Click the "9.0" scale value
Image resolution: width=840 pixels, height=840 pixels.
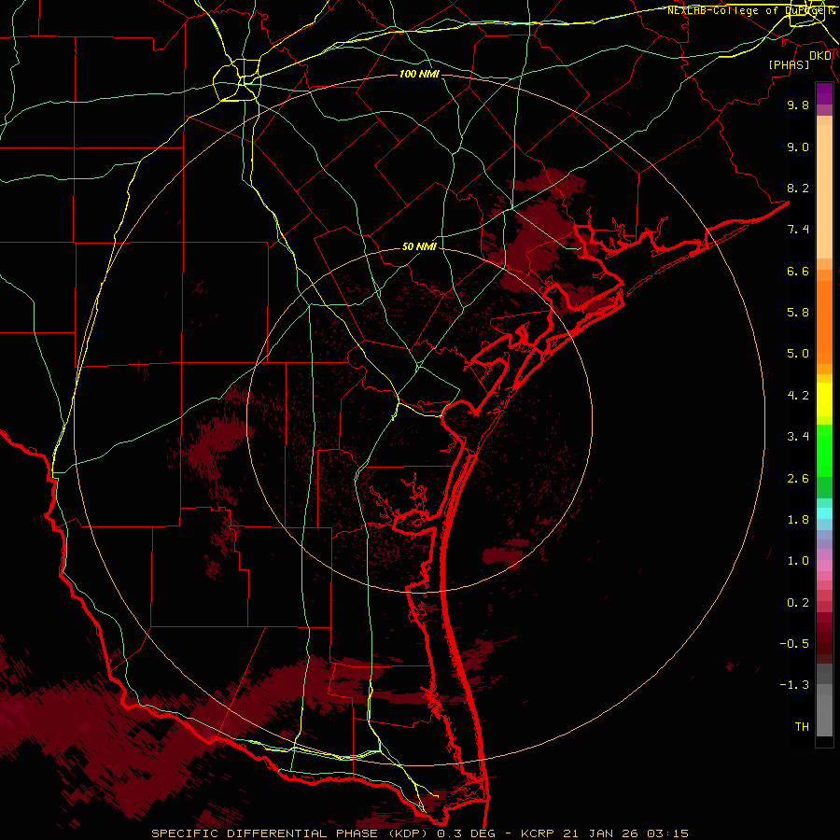tap(798, 147)
